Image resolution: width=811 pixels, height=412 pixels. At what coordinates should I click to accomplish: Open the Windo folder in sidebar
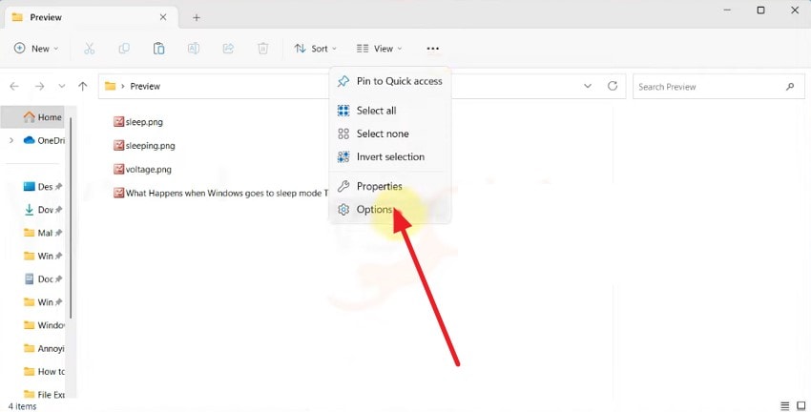tap(45, 325)
